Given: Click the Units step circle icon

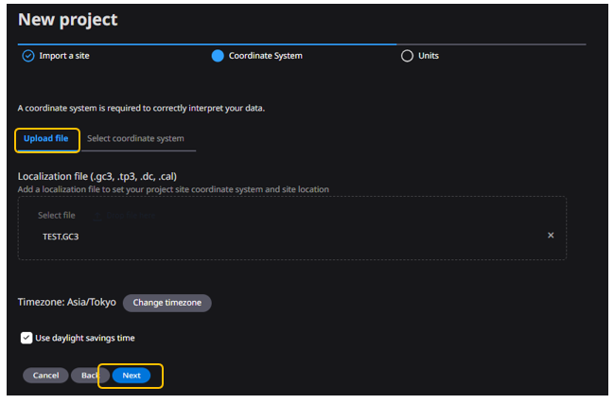Looking at the screenshot, I should tap(407, 56).
